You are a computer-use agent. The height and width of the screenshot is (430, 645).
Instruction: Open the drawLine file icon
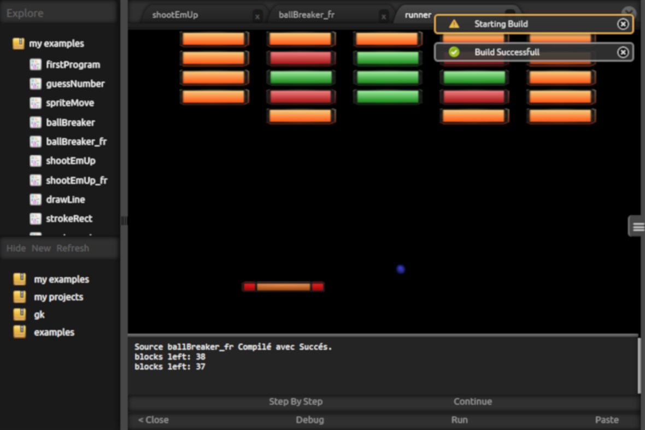pos(36,199)
